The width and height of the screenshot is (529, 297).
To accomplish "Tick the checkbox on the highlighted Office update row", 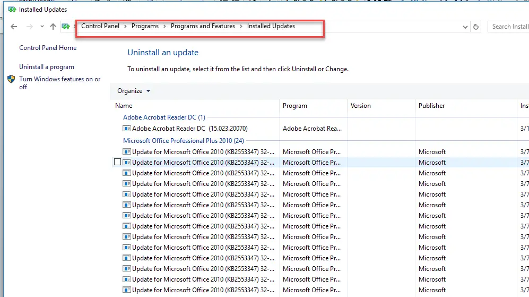I will [117, 162].
